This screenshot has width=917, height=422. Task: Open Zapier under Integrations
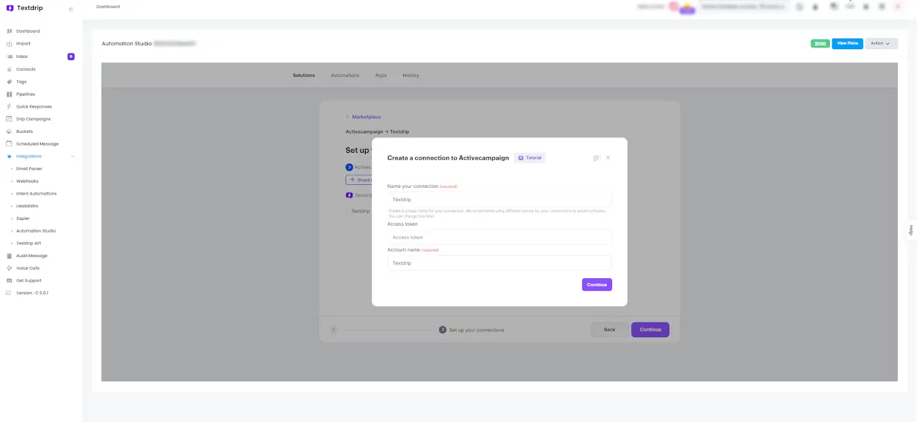[23, 219]
